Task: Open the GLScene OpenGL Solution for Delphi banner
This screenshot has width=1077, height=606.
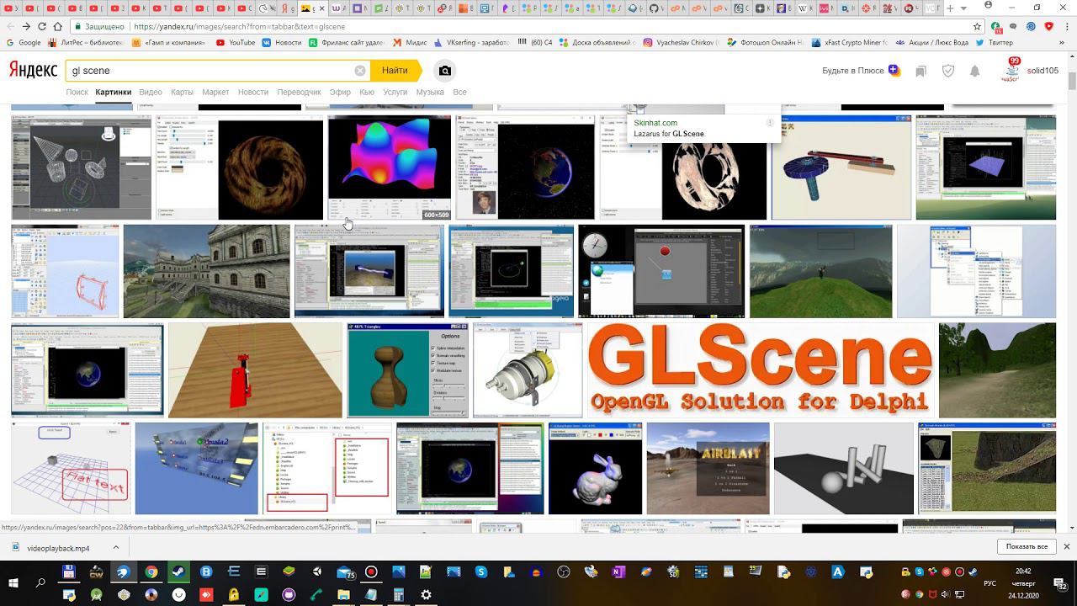Action: (x=761, y=370)
